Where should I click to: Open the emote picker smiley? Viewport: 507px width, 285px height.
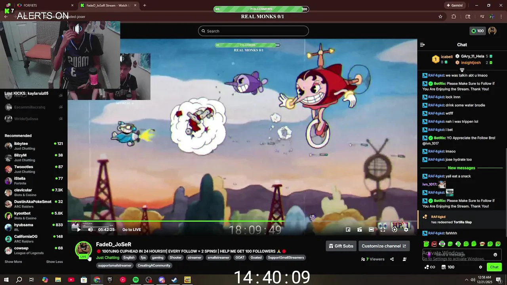[x=495, y=255]
